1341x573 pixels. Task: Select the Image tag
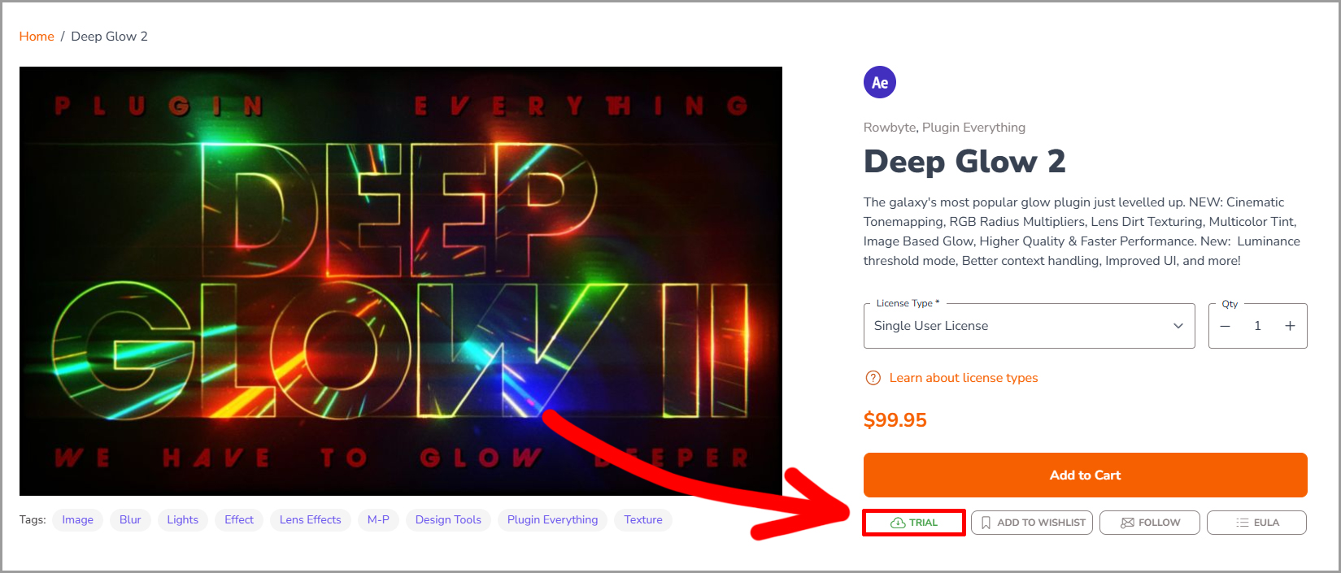(x=77, y=520)
